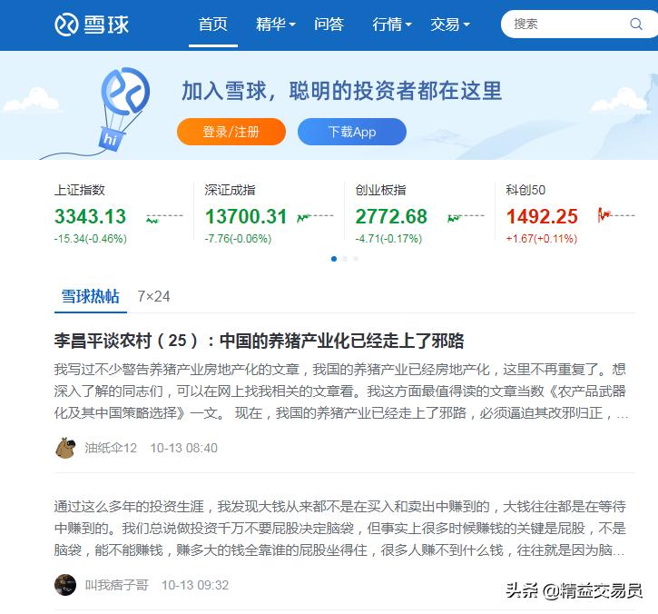This screenshot has width=658, height=614.
Task: Click the Xueqiu (雪球) logo
Action: (x=92, y=25)
